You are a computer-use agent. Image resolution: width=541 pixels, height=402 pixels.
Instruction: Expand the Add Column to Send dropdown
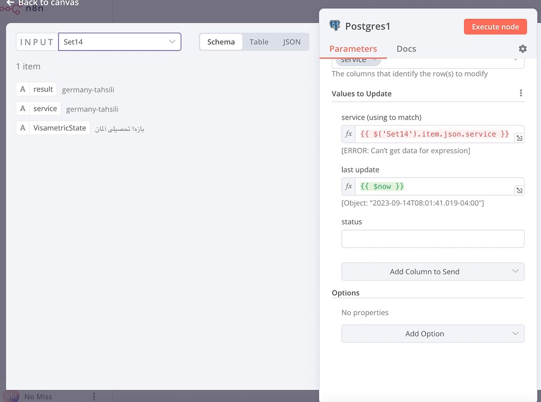432,271
